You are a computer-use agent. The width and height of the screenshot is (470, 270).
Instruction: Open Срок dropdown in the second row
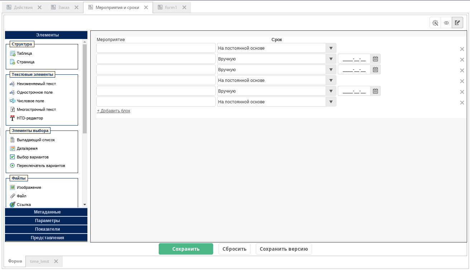[331, 59]
